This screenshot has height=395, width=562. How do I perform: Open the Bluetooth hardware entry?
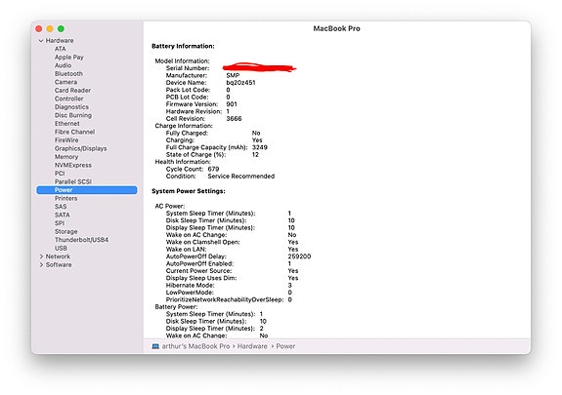coord(68,74)
